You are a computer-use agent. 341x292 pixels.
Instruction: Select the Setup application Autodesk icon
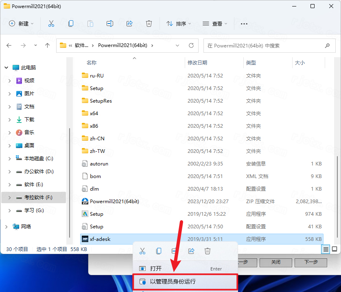tap(85, 214)
